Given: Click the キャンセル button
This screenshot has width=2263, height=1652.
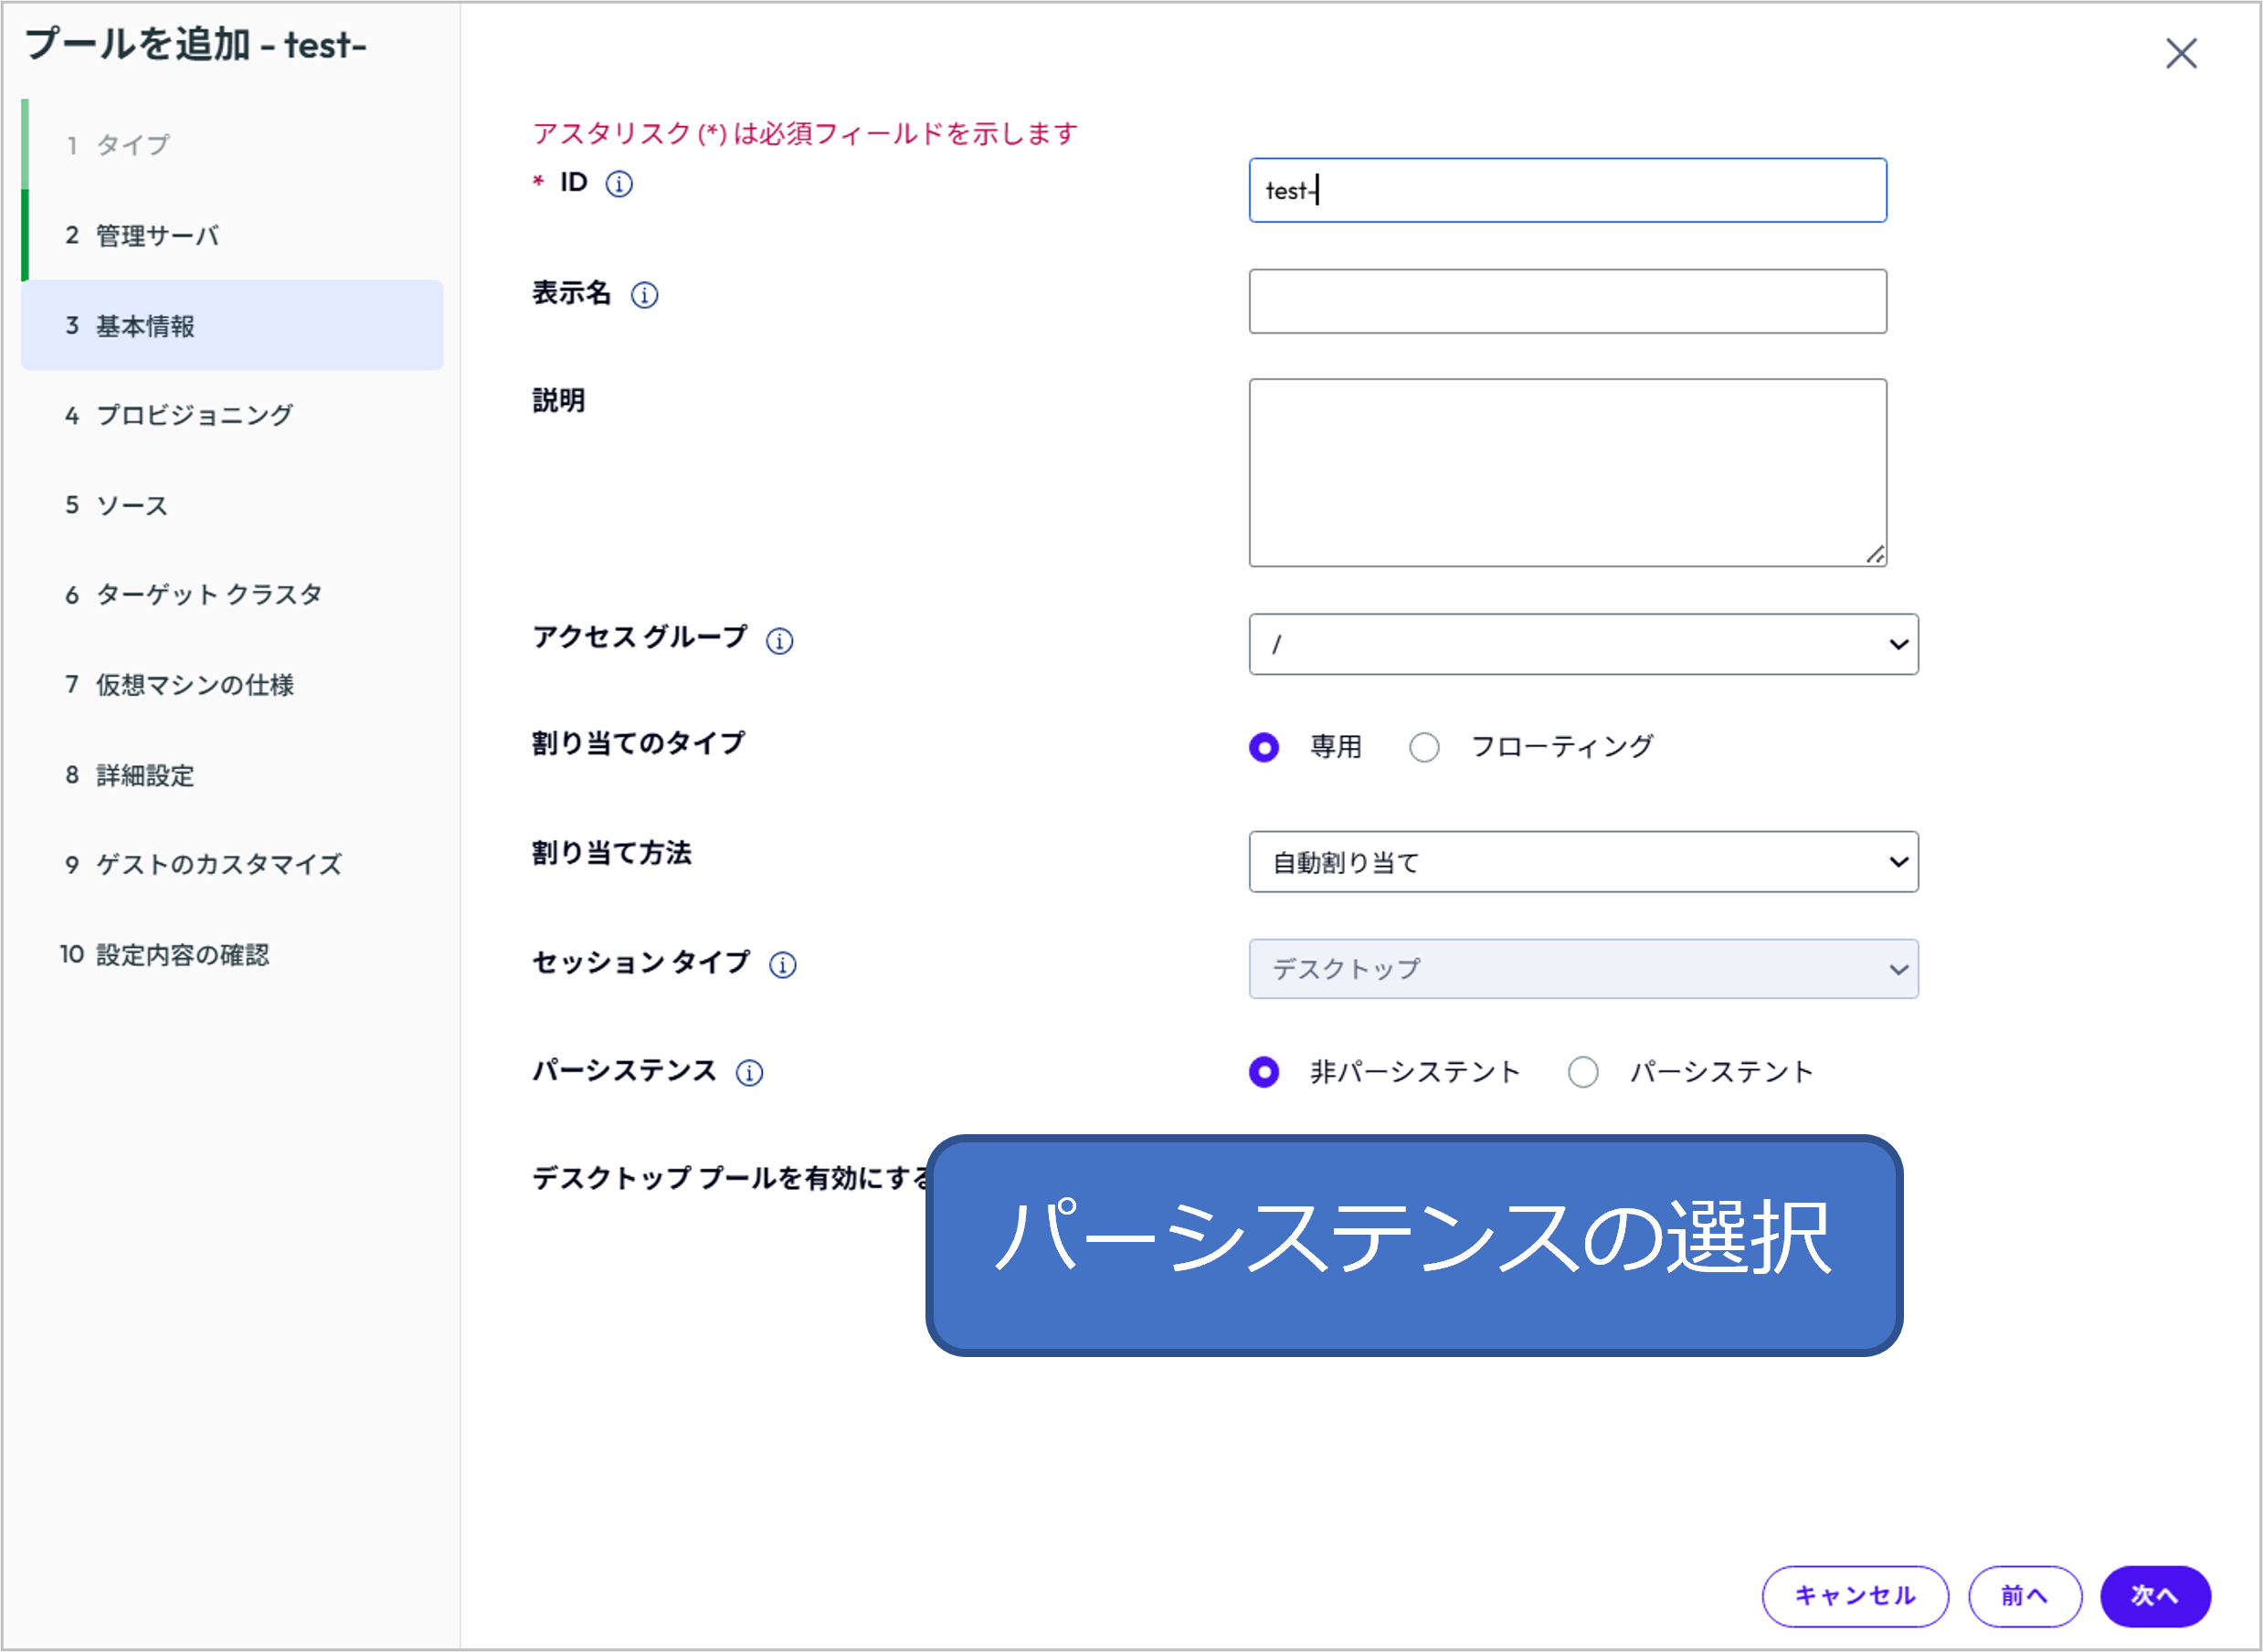Looking at the screenshot, I should 1855,1596.
